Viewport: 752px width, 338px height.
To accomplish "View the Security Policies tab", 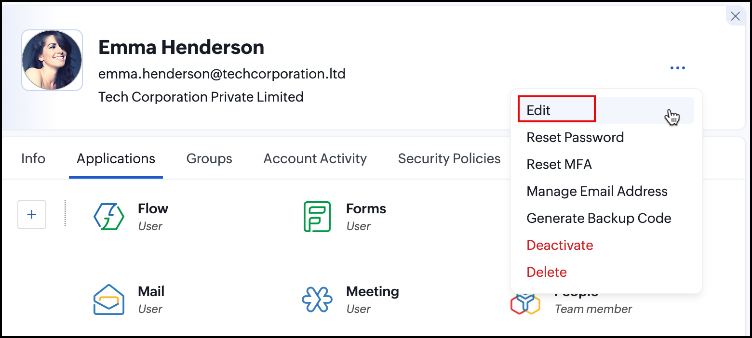I will click(x=449, y=158).
